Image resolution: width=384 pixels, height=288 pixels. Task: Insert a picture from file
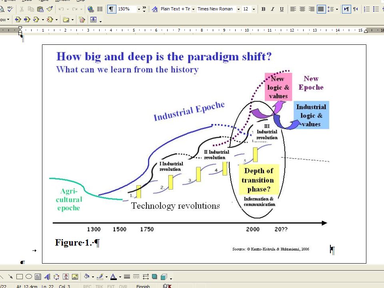(x=75, y=277)
